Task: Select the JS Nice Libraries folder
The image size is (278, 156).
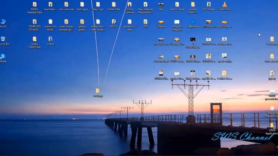Action: click(129, 8)
